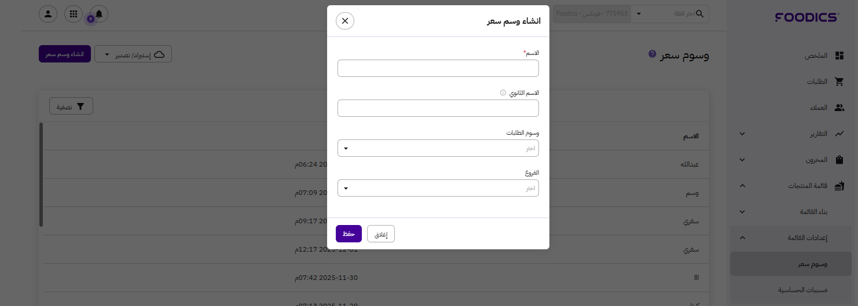This screenshot has height=306, width=858.
Task: Click the search magnifier icon in top bar
Action: pyautogui.click(x=700, y=14)
